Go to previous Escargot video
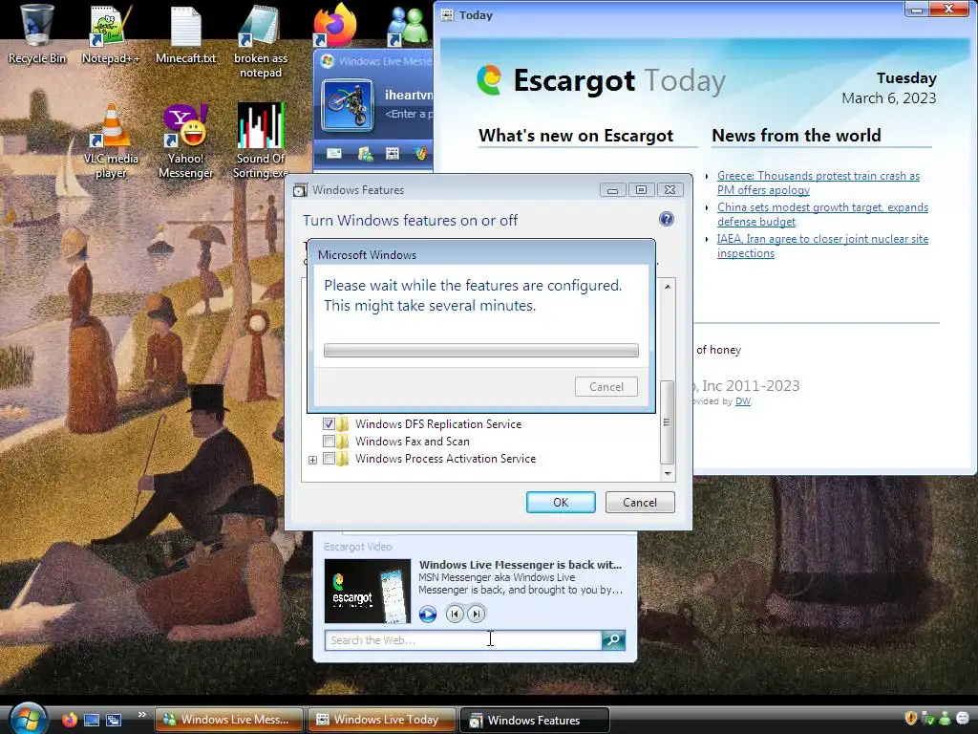Viewport: 978px width, 734px height. click(455, 615)
